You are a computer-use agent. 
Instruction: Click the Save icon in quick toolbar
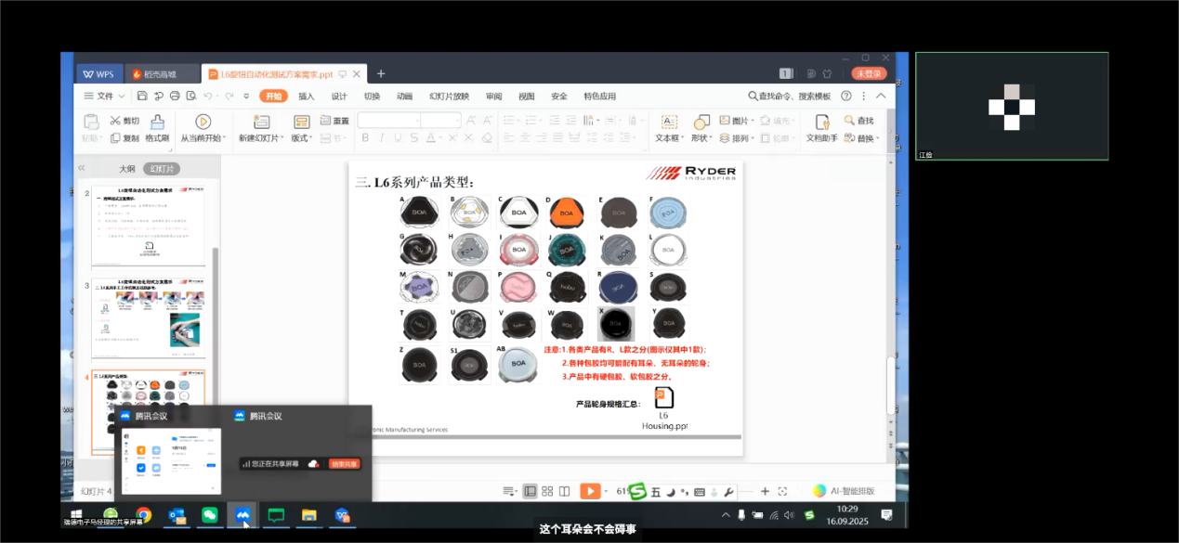point(142,96)
